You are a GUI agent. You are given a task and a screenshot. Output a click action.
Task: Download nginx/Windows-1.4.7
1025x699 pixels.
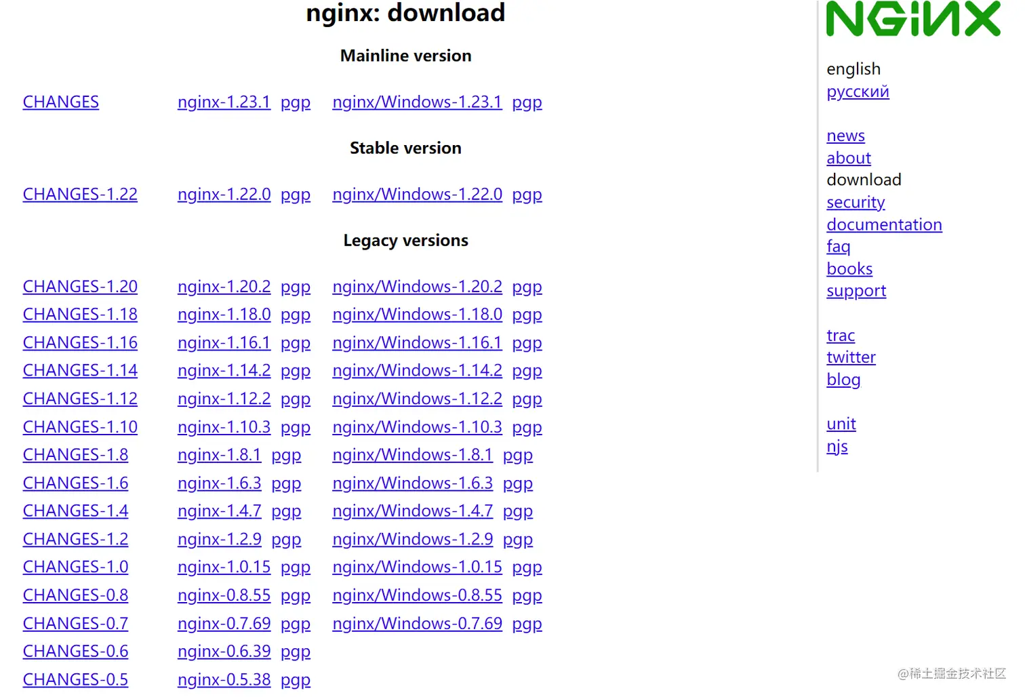click(x=412, y=511)
